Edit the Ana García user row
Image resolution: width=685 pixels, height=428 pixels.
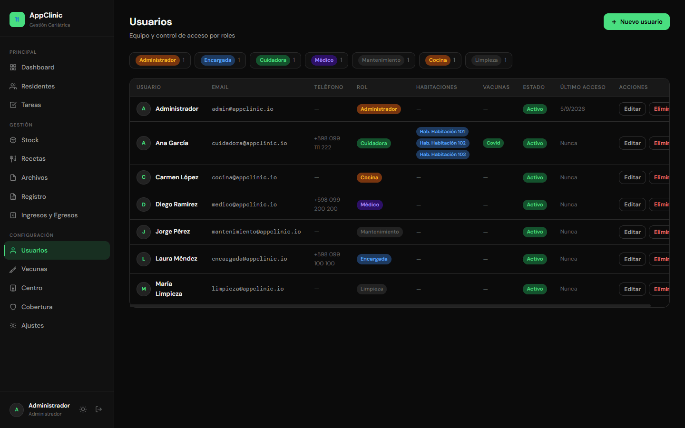point(632,143)
